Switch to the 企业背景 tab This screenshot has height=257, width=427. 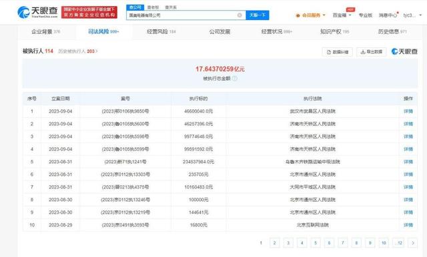coord(46,32)
